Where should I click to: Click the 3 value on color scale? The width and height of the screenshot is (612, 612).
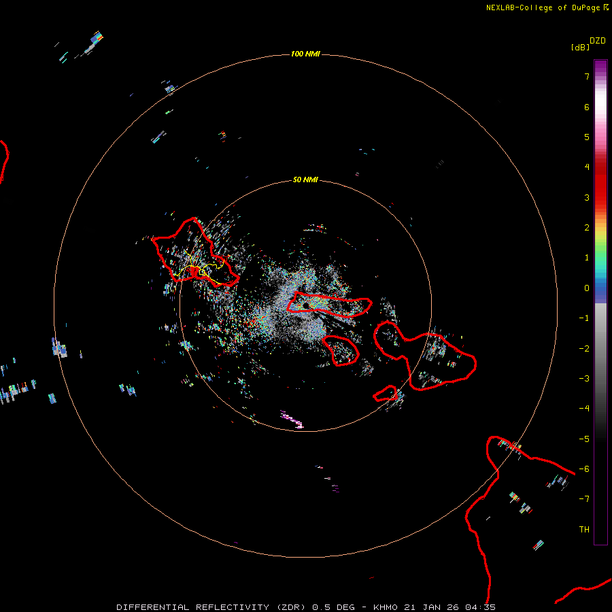587,197
